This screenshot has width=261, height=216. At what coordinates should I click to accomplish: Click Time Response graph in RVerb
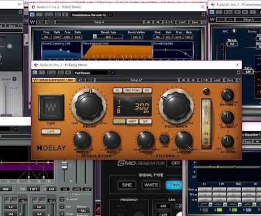[117, 50]
